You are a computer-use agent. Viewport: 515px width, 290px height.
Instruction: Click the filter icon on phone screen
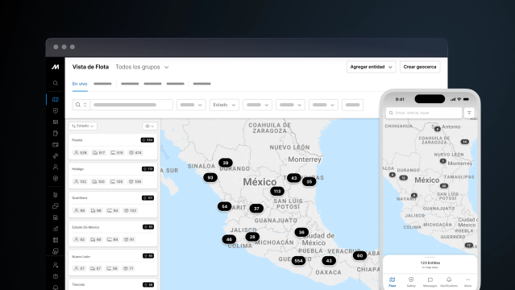[x=469, y=113]
